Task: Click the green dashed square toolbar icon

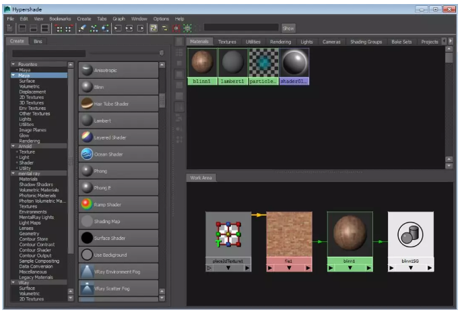Action: 187,28
